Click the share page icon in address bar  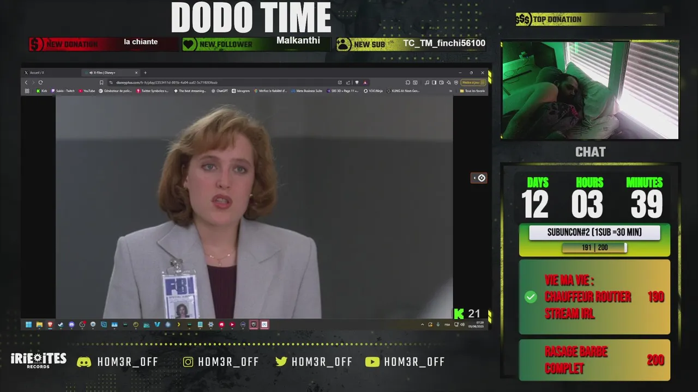pos(348,82)
